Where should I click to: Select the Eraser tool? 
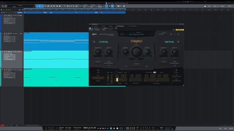coord(48,6)
